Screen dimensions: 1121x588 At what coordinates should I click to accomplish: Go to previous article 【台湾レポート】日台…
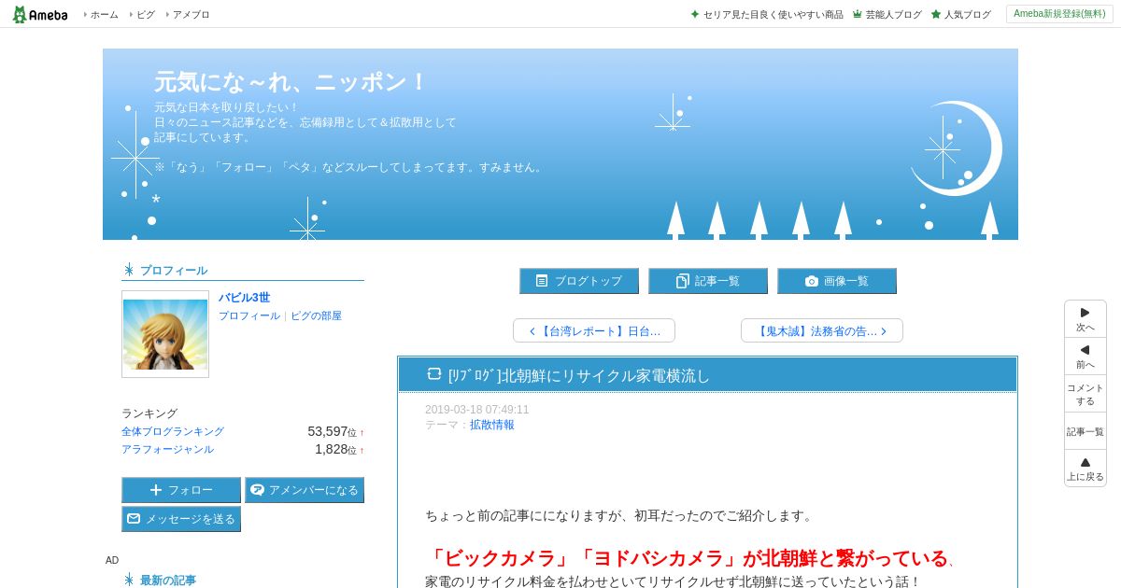pos(594,330)
